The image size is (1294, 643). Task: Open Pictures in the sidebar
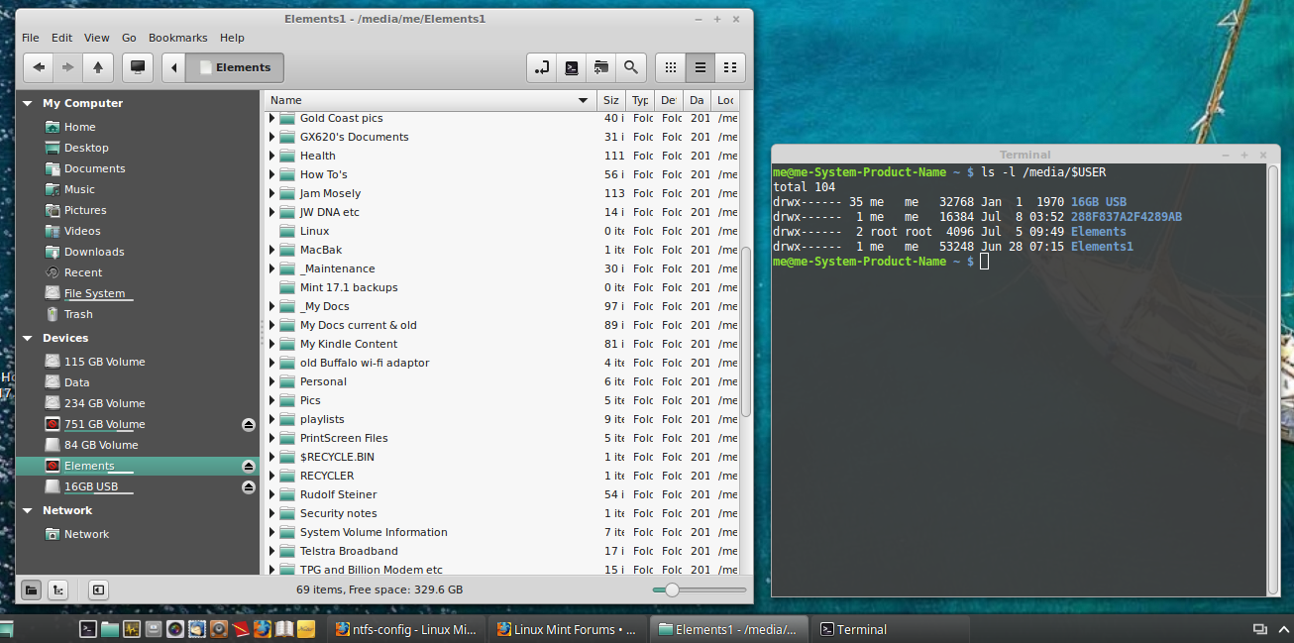point(85,210)
